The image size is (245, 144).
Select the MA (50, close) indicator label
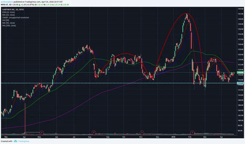click(x=8, y=23)
